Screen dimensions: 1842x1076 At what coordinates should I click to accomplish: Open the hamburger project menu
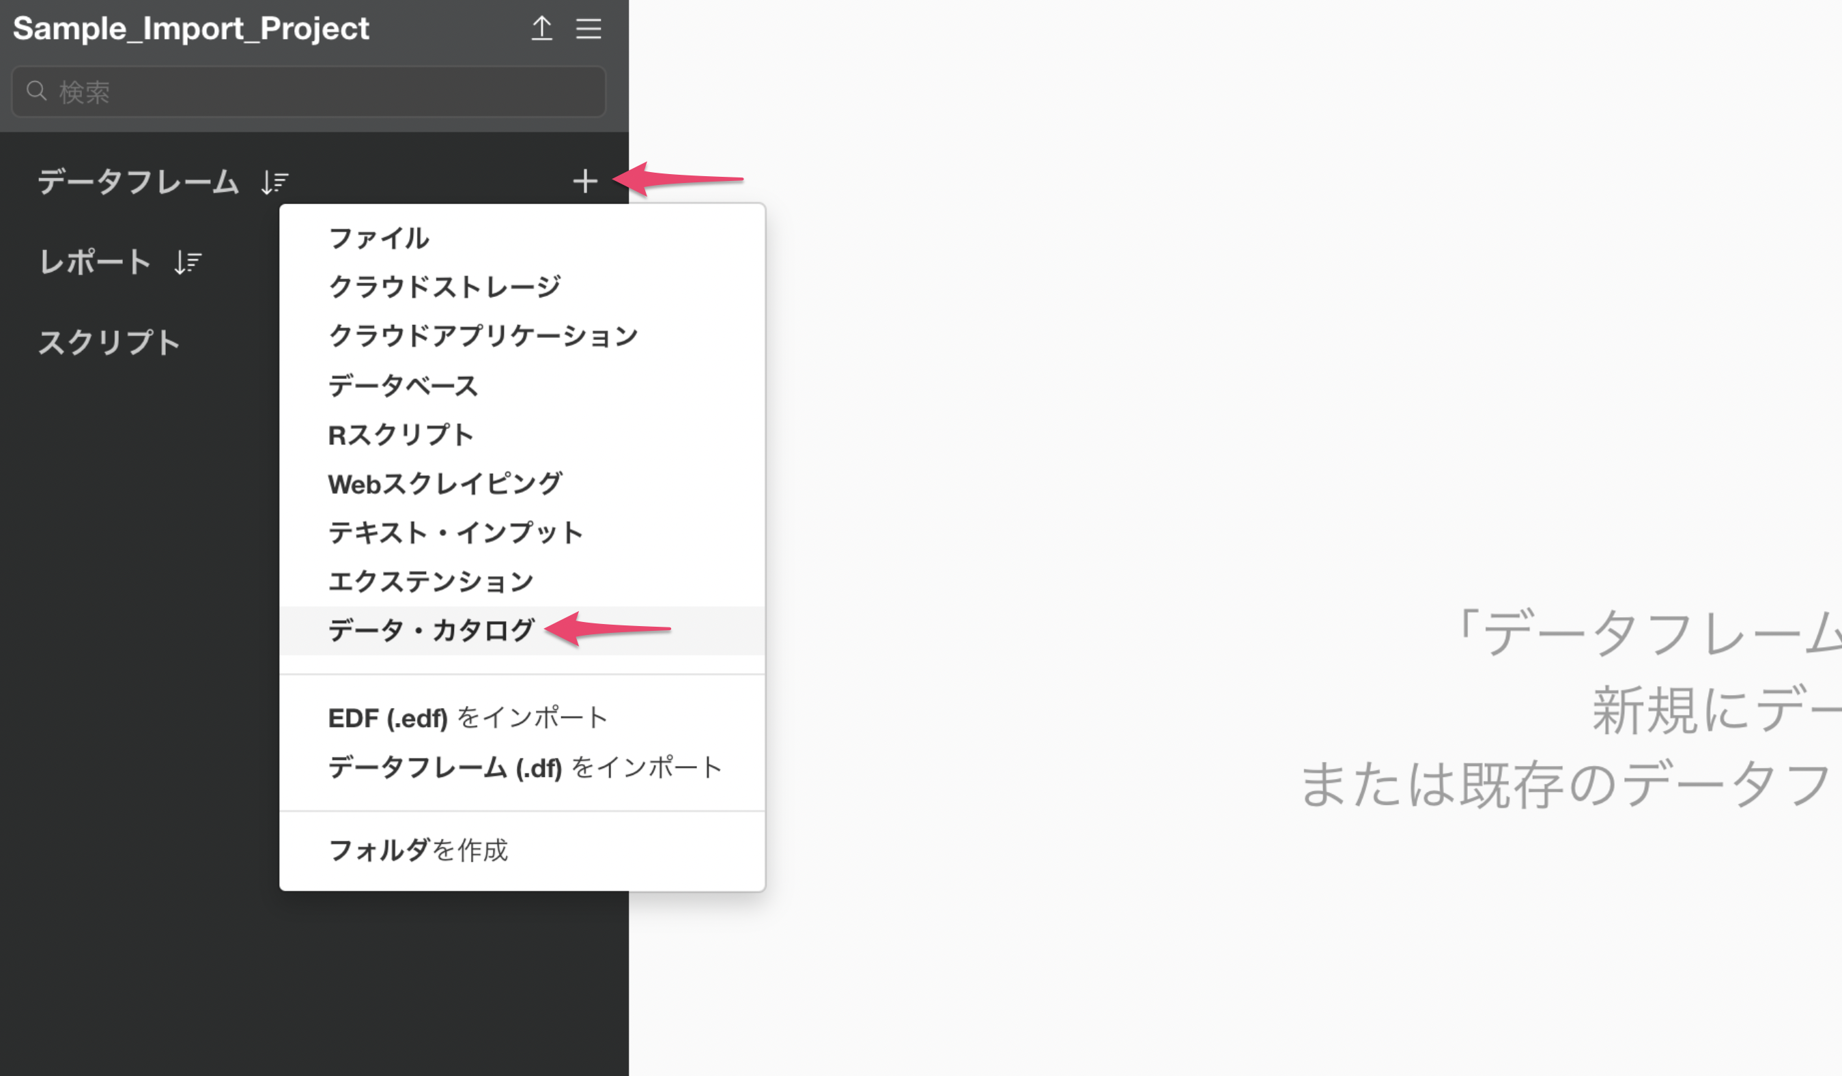coord(589,29)
